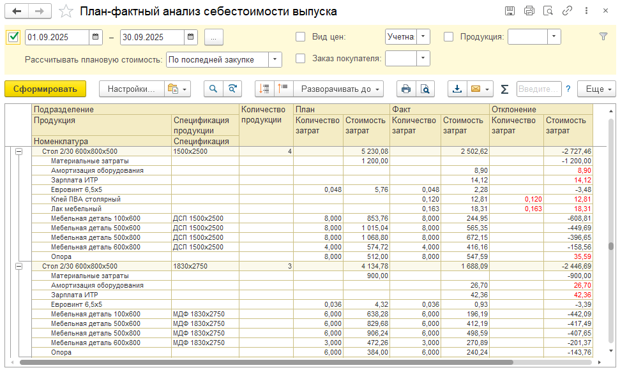Screen dimensions: 620x370
Task: Click the toolbar print preview icon
Action: tap(425, 89)
